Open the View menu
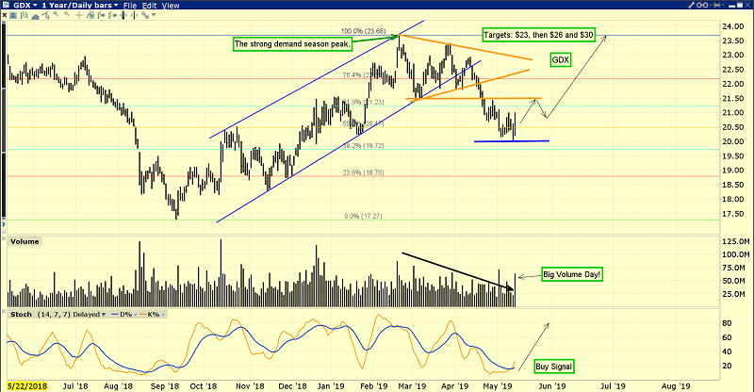This screenshot has width=754, height=392. (x=171, y=5)
